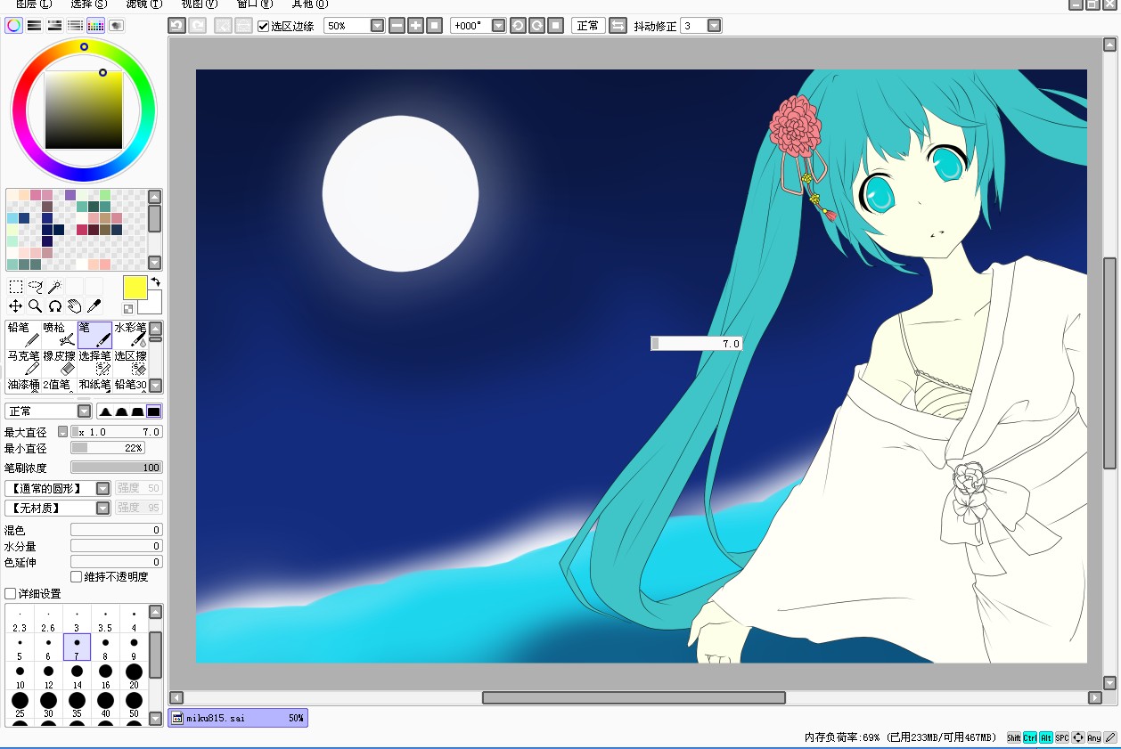This screenshot has height=749, width=1121.
Task: Switch to the miku815.sai document tab
Action: pyautogui.click(x=238, y=718)
